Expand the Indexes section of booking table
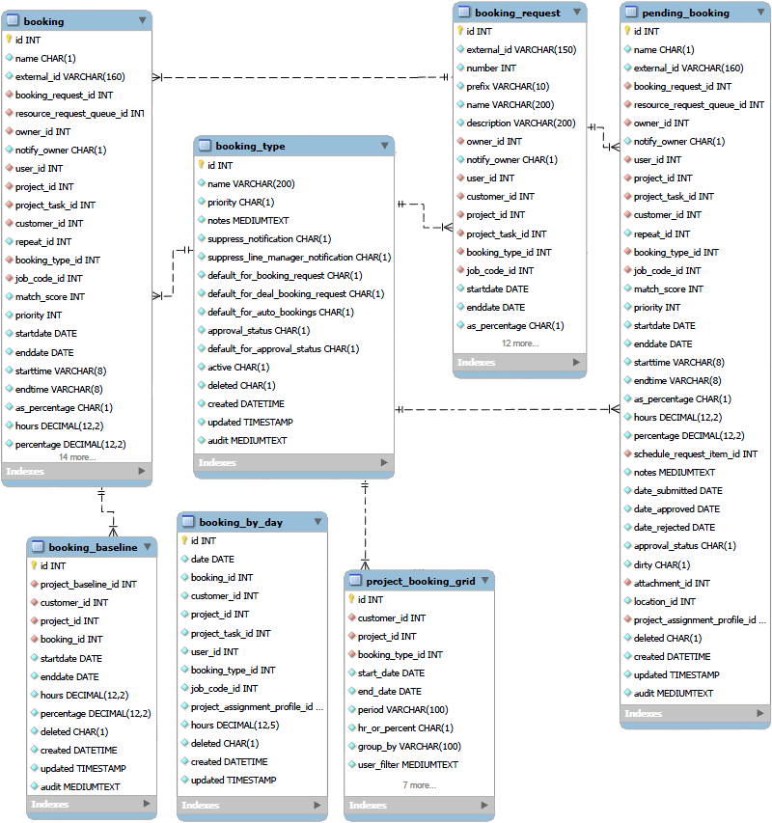Image resolution: width=772 pixels, height=823 pixels. 142,471
